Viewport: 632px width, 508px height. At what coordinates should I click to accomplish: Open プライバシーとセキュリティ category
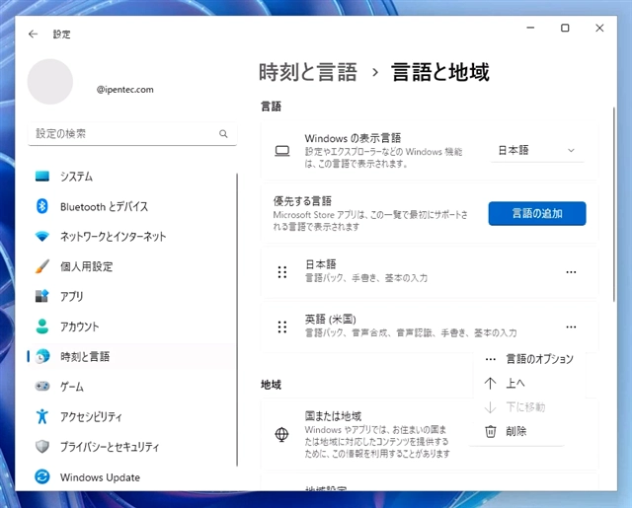(133, 447)
